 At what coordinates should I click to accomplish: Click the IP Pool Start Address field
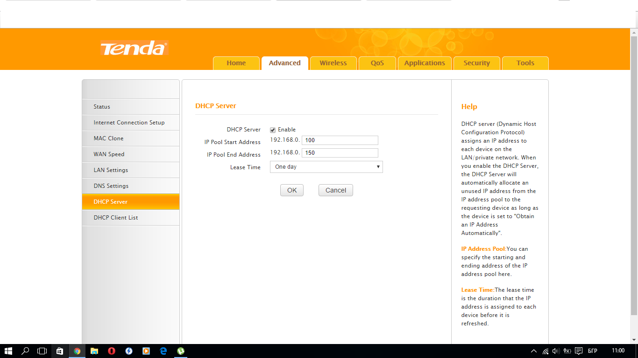coord(340,140)
